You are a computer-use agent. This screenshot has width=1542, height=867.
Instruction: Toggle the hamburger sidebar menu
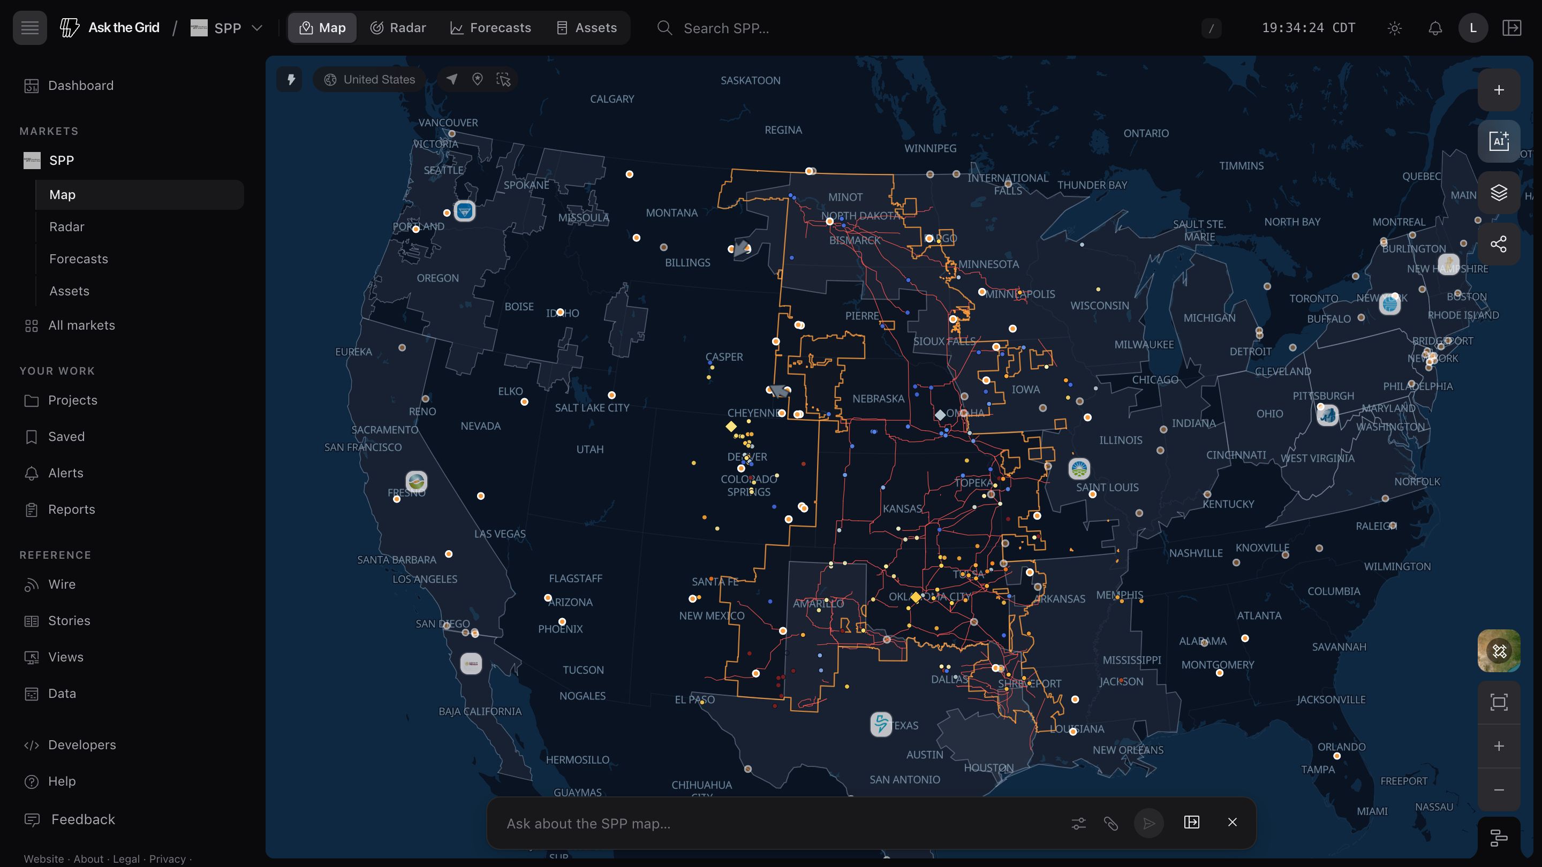pyautogui.click(x=29, y=27)
